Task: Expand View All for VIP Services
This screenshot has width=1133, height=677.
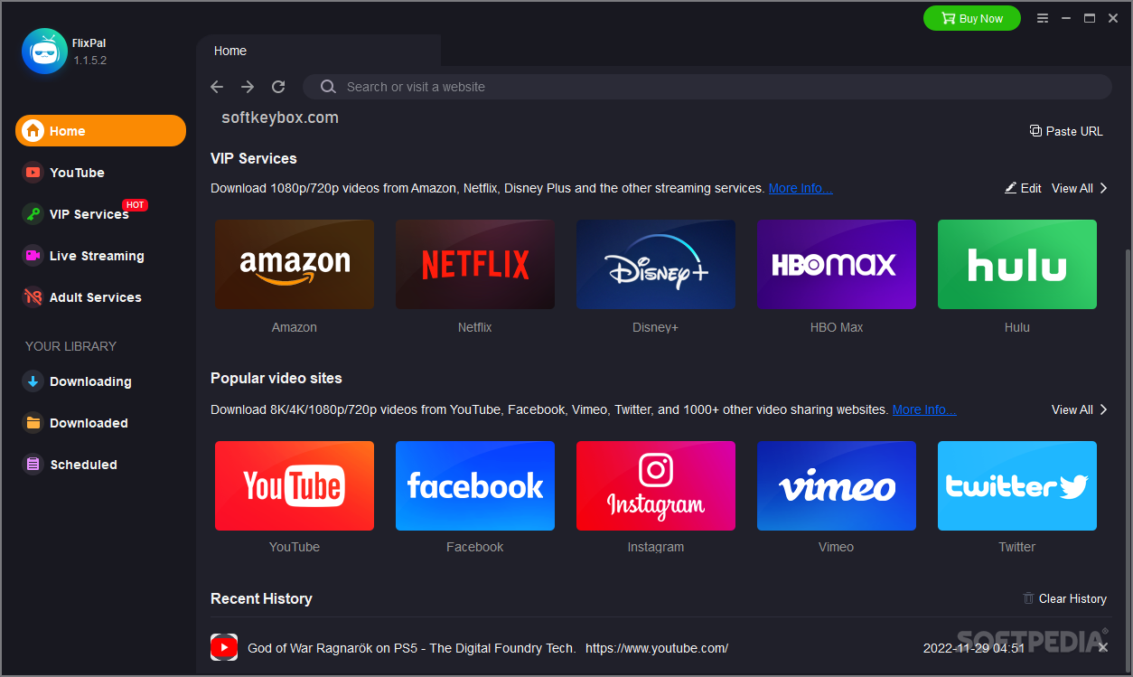Action: [1079, 188]
